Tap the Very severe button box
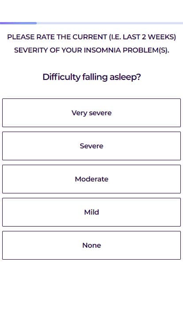The height and width of the screenshot is (325, 183). point(91,113)
